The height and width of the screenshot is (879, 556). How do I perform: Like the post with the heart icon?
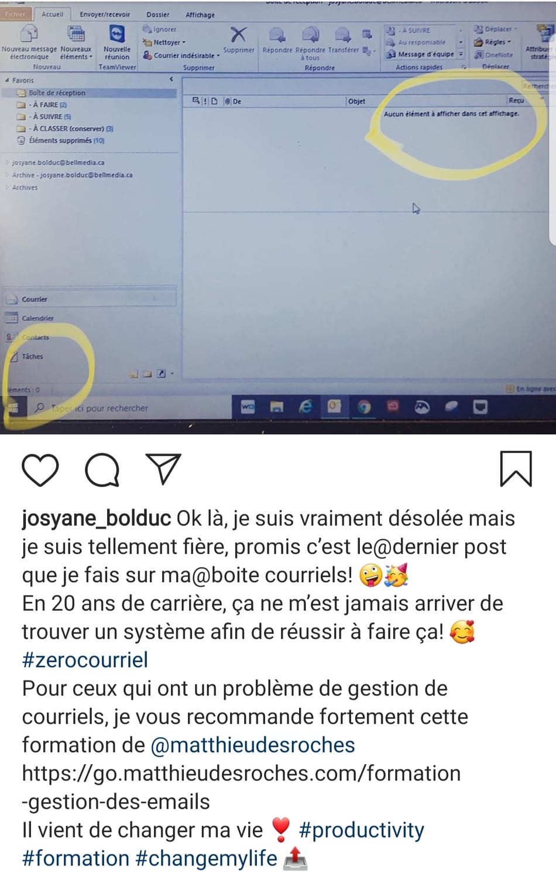tap(40, 470)
